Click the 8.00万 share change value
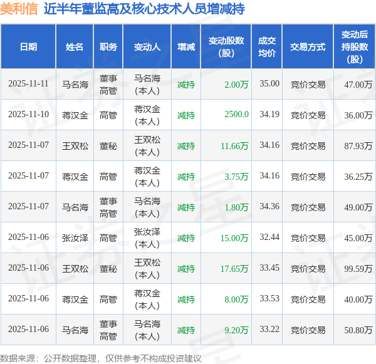 (236, 299)
